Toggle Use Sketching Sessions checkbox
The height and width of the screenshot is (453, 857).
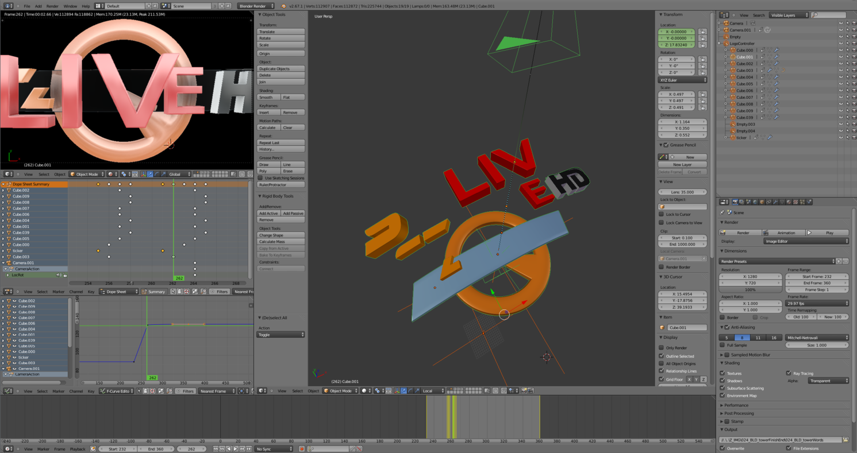pos(260,178)
